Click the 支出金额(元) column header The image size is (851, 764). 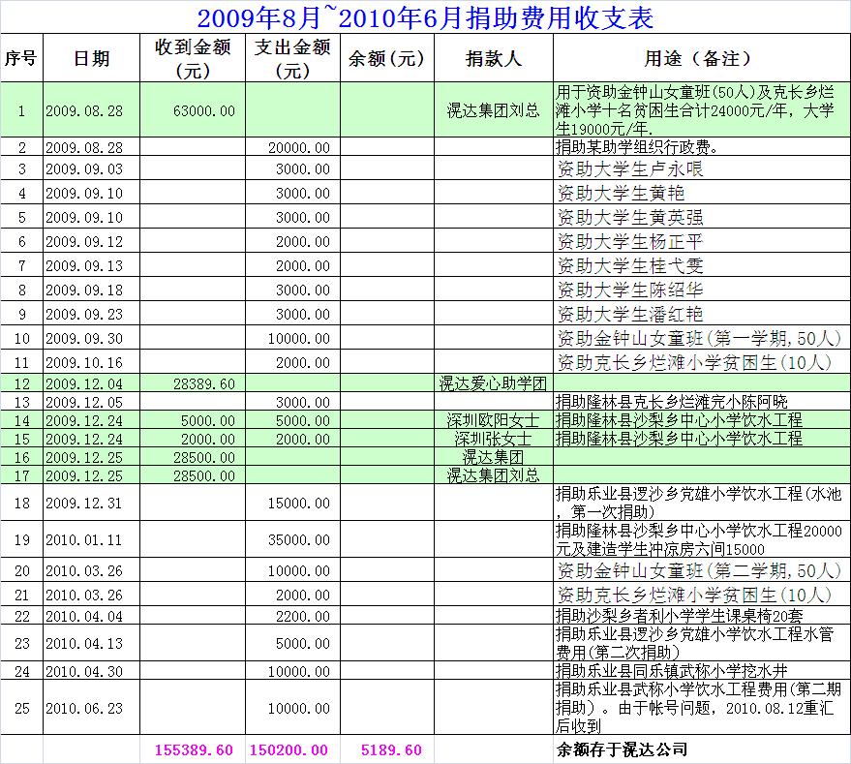coord(292,58)
